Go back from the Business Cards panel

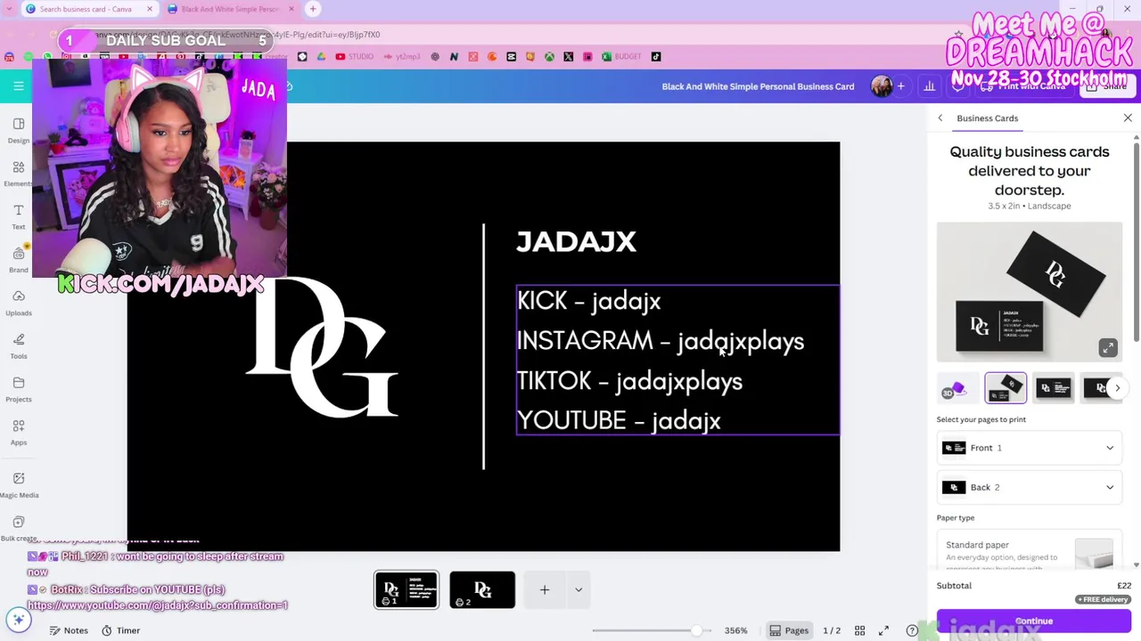940,118
